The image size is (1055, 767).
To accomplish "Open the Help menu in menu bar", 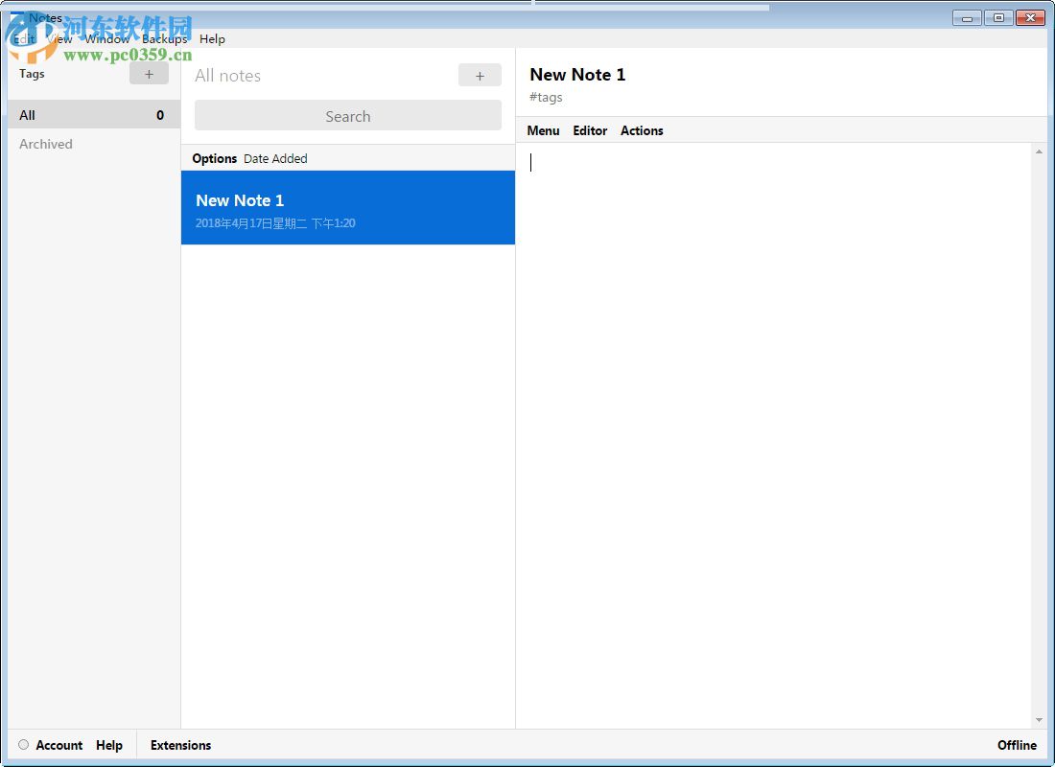I will (212, 39).
